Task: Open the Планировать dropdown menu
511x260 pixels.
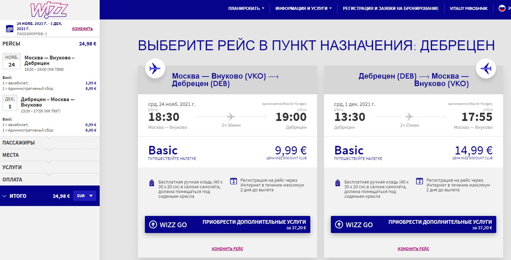Action: point(246,9)
